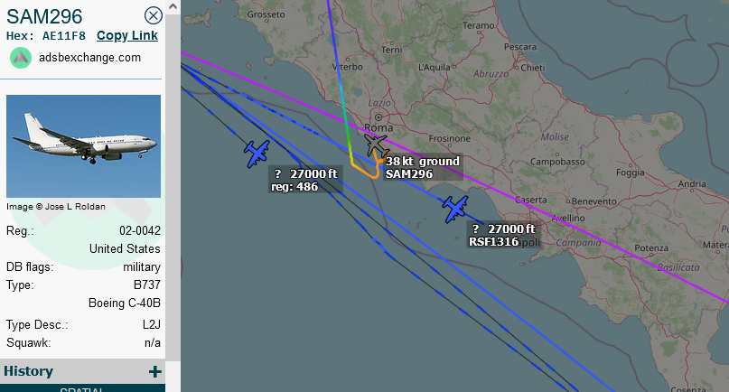Click the Image © Jose L Roldan credit
729x392 pixels.
tap(56, 207)
